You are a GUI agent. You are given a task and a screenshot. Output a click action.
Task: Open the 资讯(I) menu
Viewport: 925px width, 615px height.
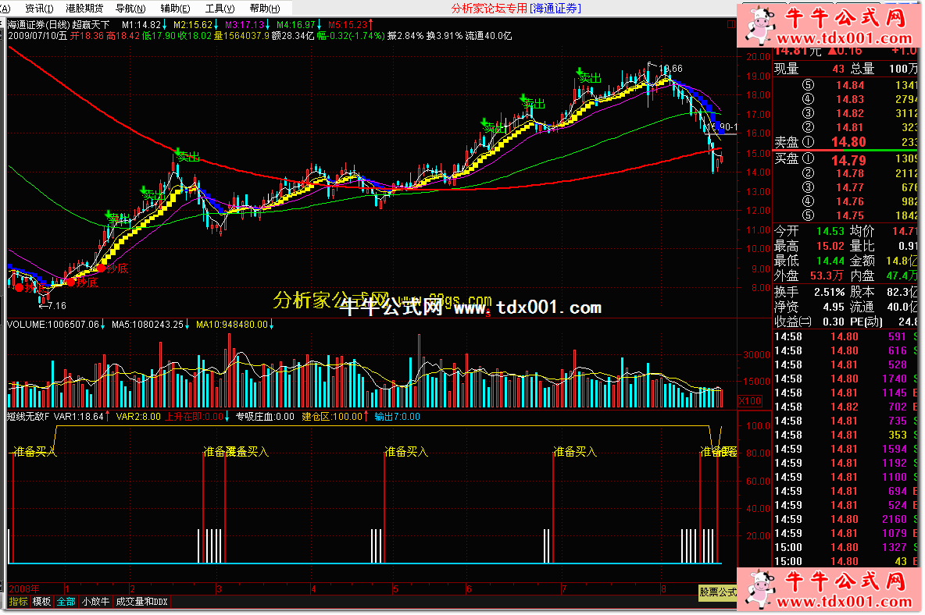tap(39, 9)
